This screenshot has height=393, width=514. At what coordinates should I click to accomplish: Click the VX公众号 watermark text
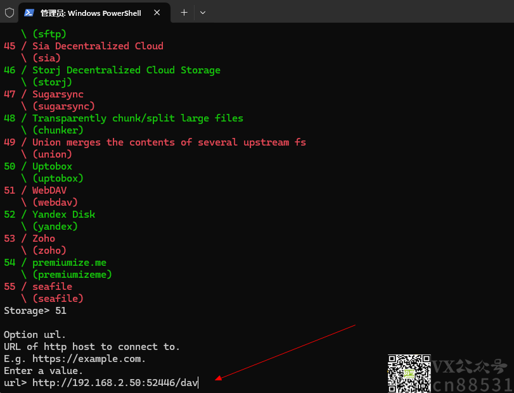470,367
